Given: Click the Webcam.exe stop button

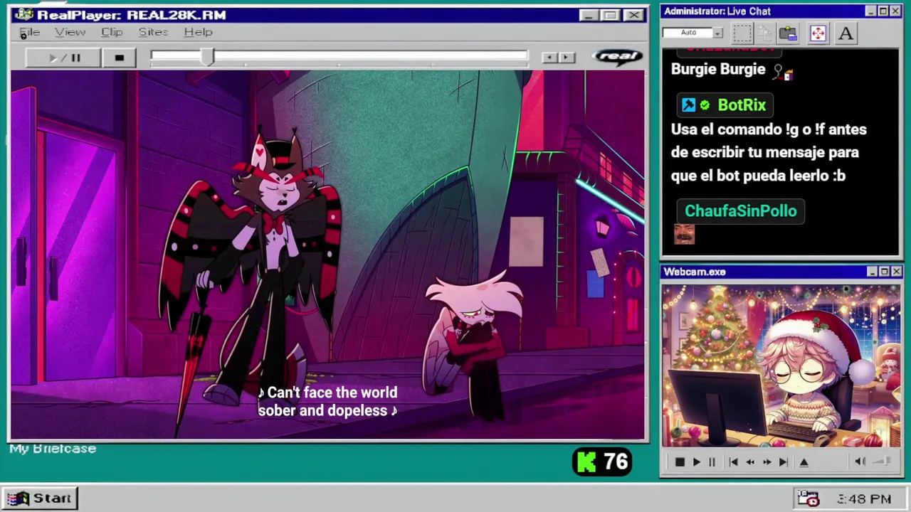Looking at the screenshot, I should click(x=680, y=462).
